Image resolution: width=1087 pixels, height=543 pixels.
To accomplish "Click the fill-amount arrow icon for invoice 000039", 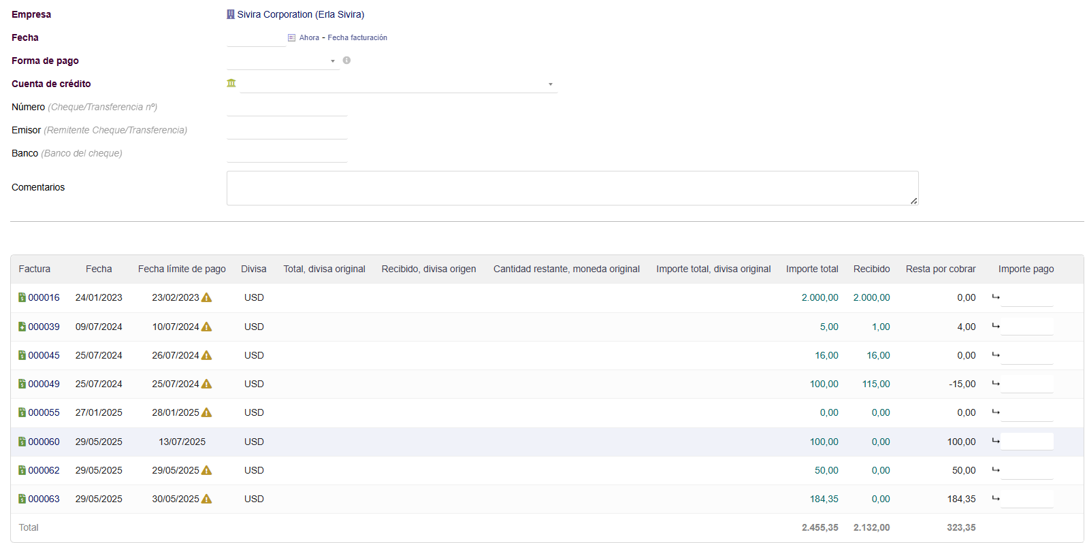I will [x=996, y=326].
